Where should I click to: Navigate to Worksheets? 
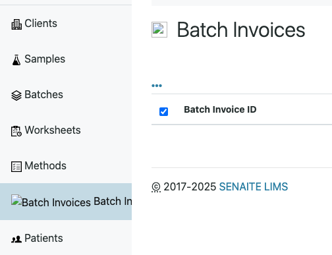[53, 130]
